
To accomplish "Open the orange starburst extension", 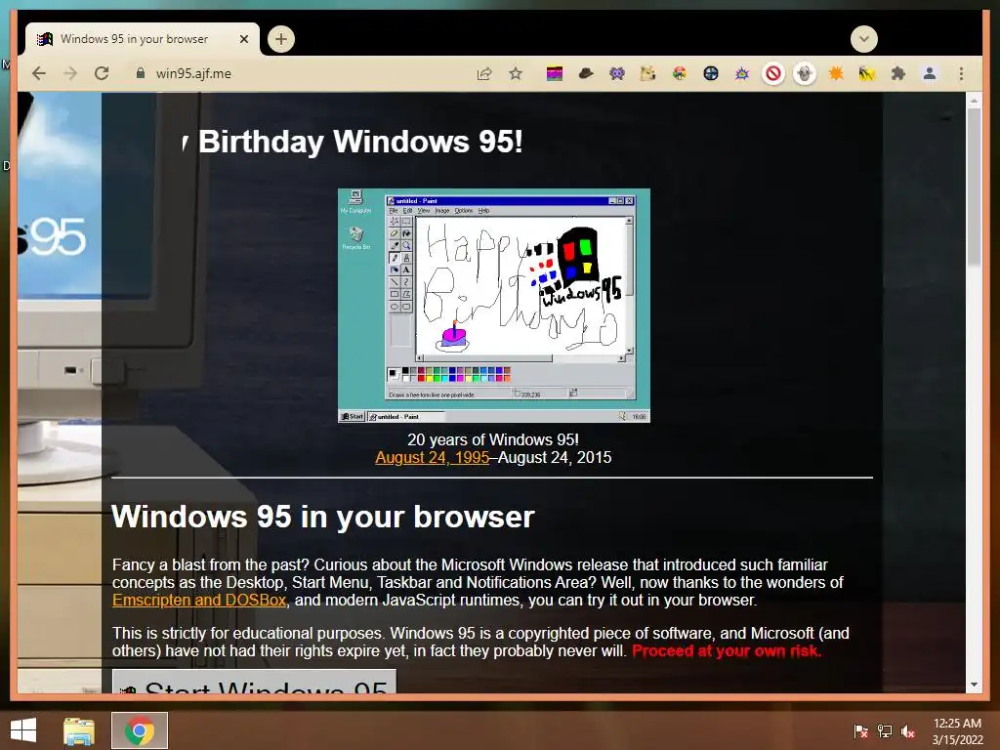I will (836, 74).
